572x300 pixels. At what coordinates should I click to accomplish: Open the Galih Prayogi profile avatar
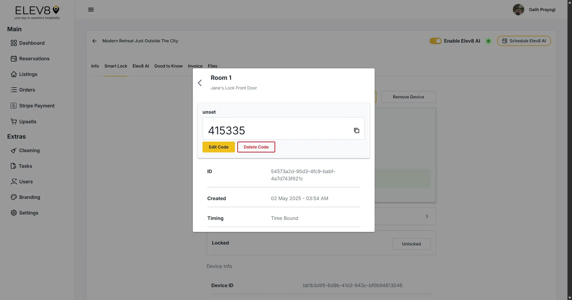tap(519, 9)
